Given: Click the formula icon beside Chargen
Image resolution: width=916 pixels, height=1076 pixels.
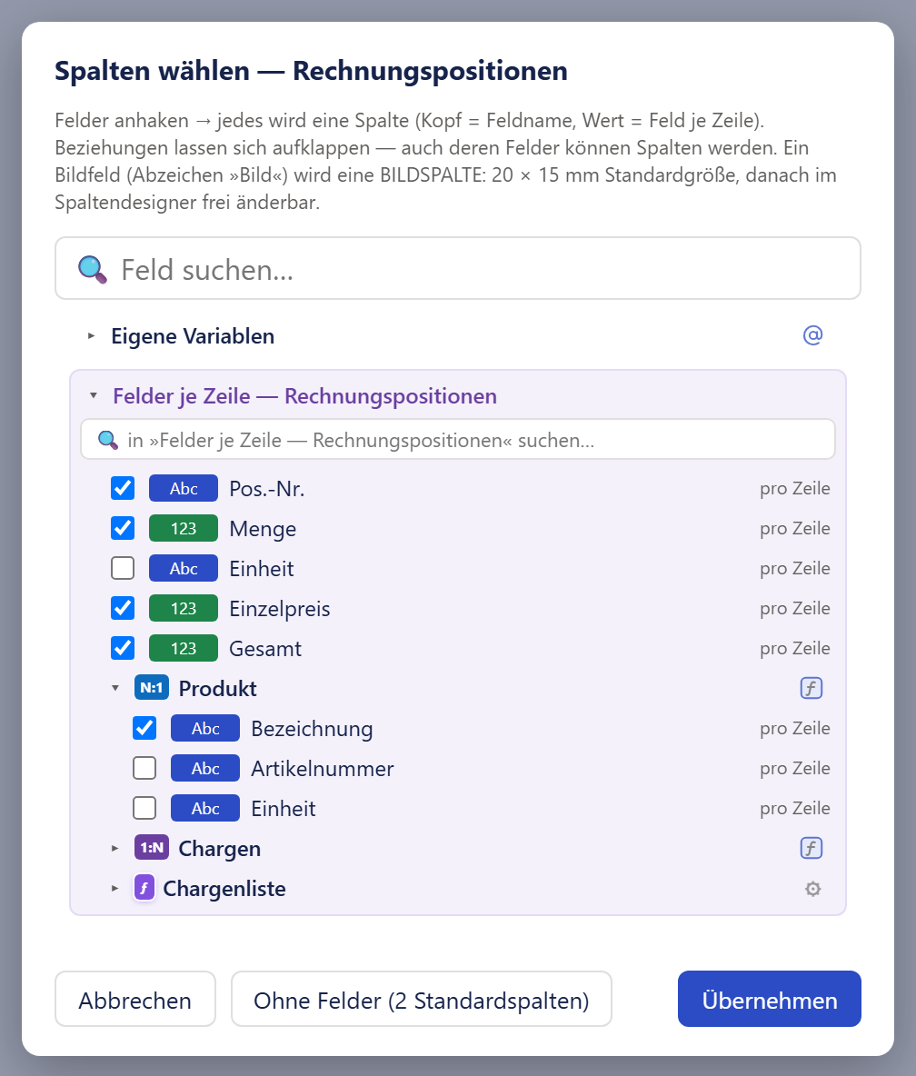Looking at the screenshot, I should point(811,848).
